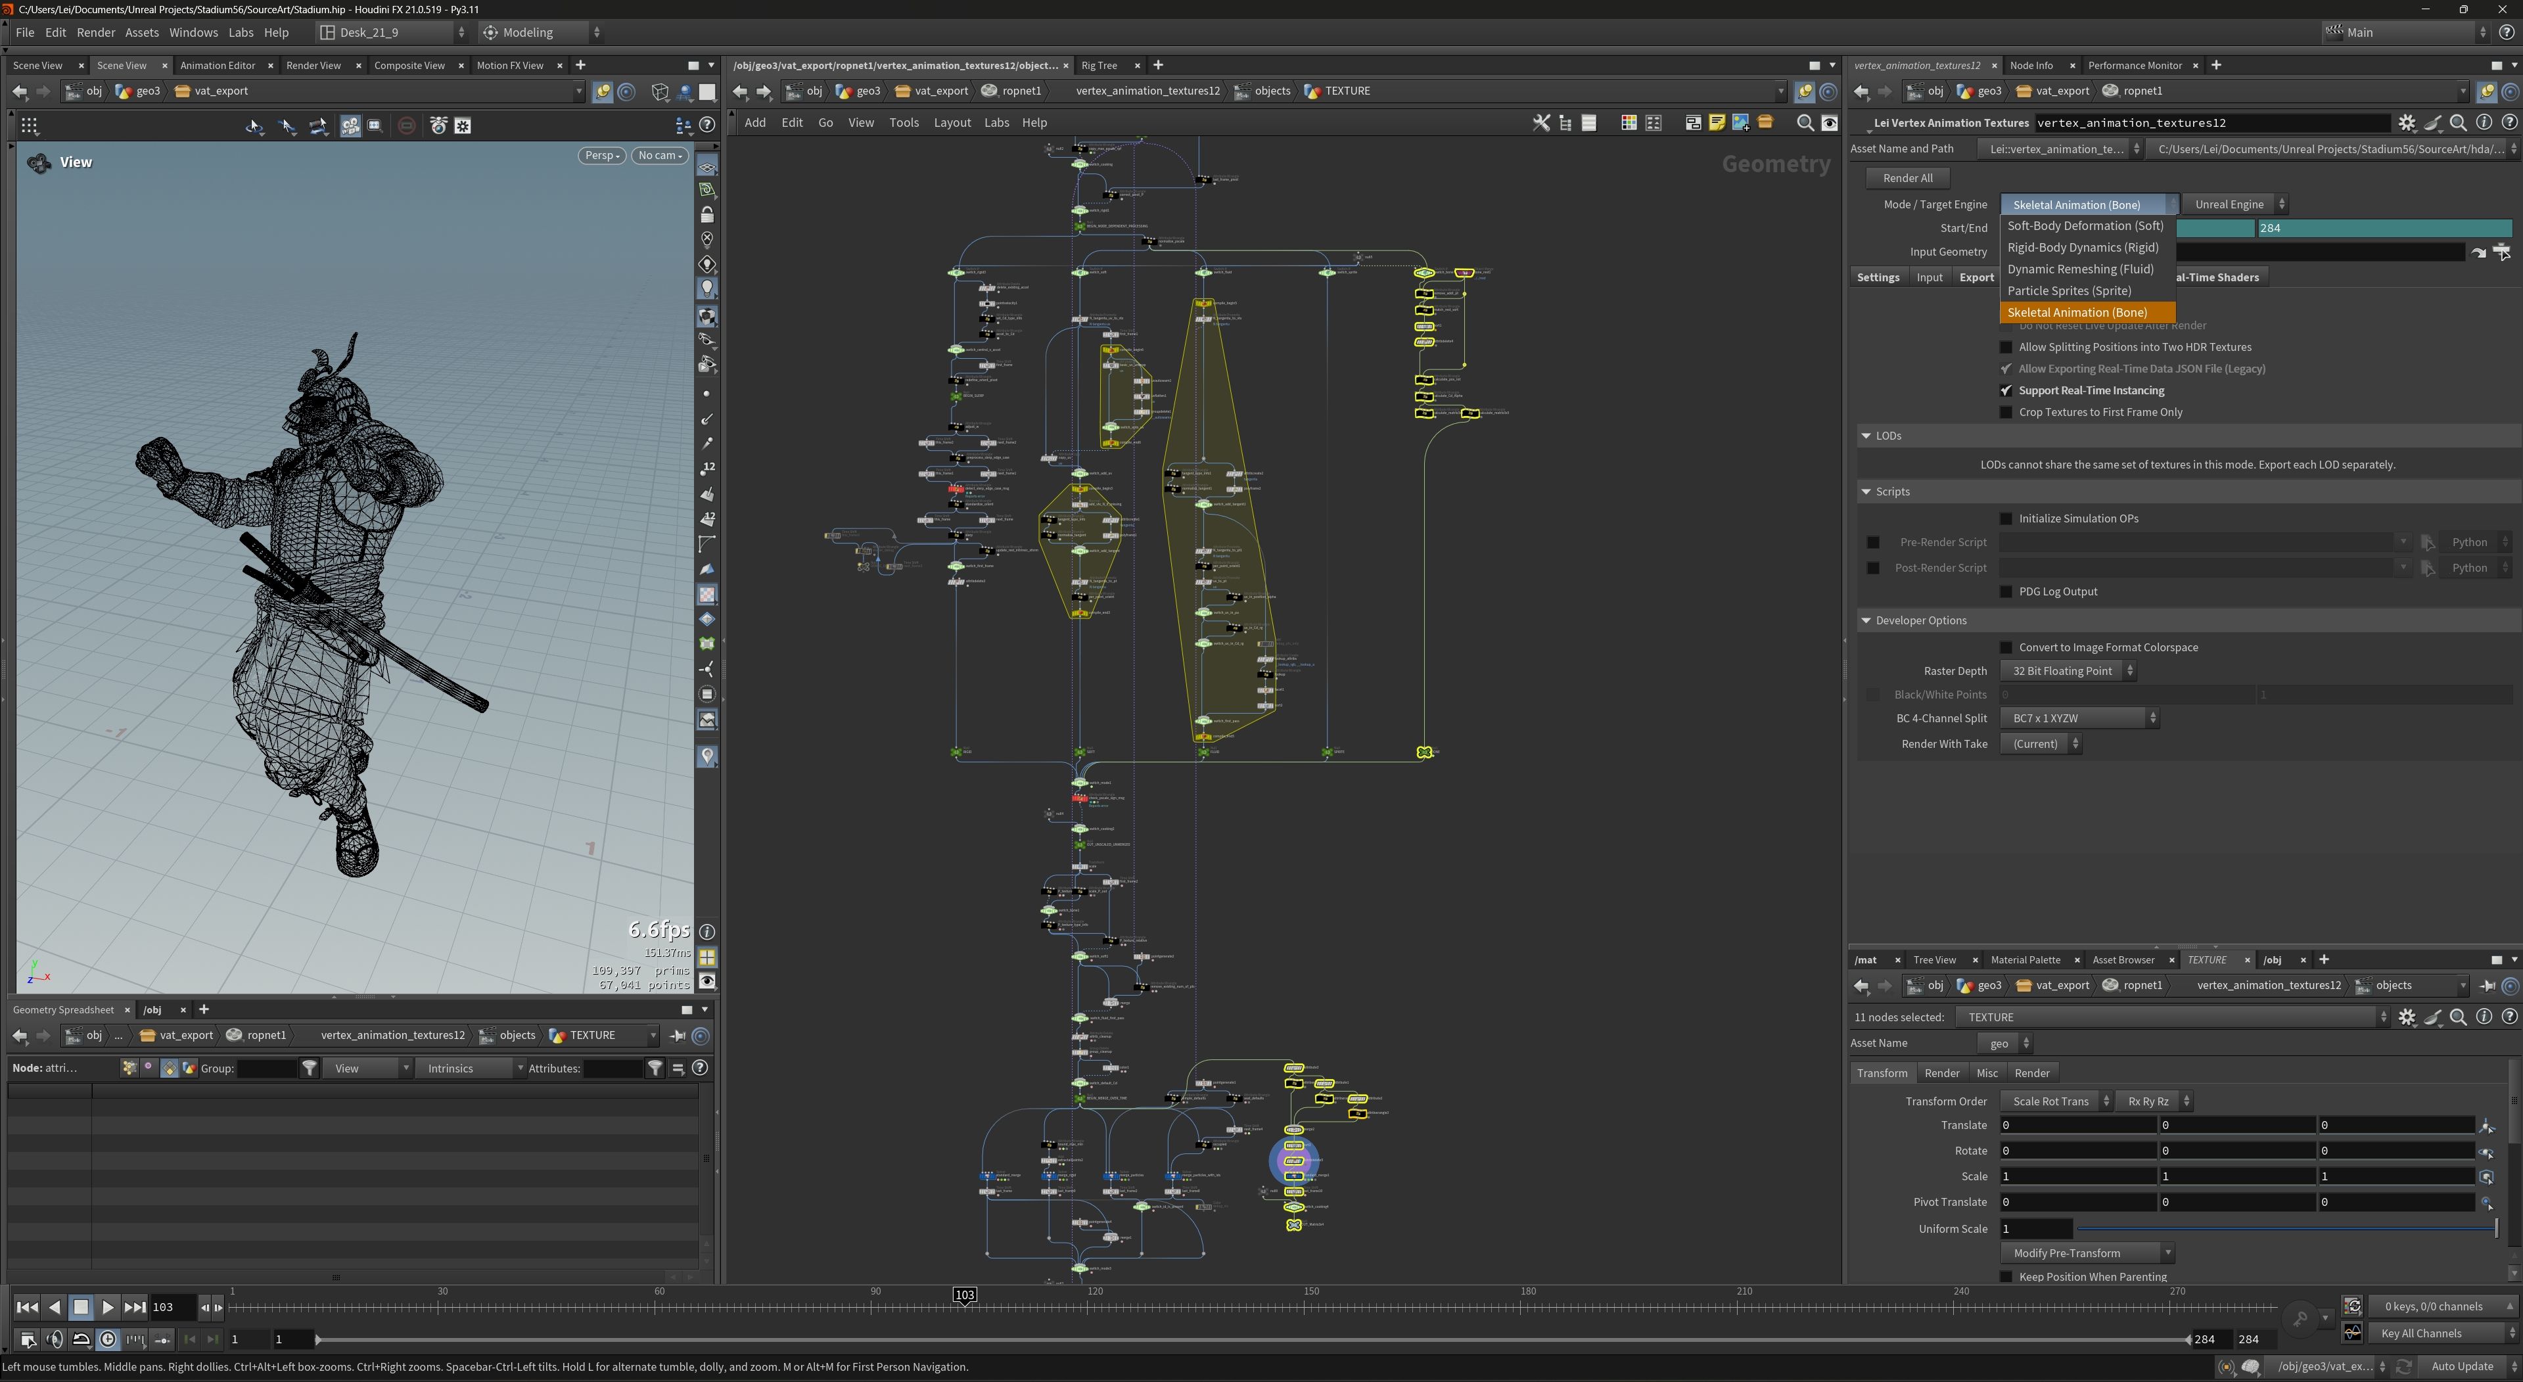Open the Raster Depth dropdown
2523x1382 pixels.
pyautogui.click(x=2069, y=671)
